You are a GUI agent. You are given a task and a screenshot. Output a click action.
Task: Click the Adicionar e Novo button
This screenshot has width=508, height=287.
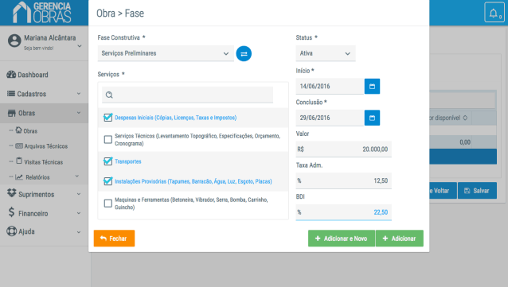[342, 239]
